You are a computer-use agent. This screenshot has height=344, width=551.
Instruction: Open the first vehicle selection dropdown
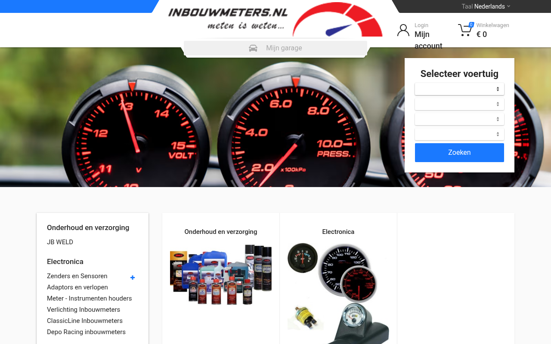coord(459,89)
